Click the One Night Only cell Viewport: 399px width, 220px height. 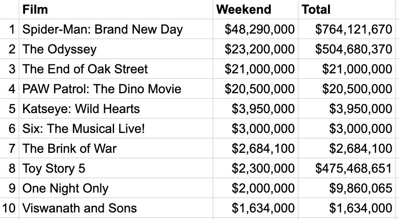[x=116, y=188]
